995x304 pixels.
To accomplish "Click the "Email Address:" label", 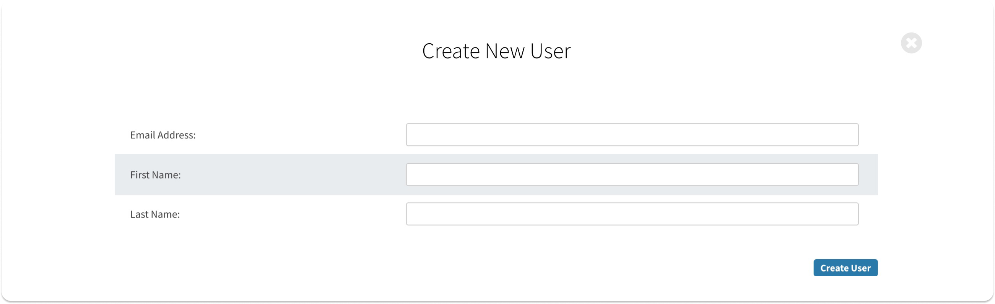I will [x=163, y=135].
